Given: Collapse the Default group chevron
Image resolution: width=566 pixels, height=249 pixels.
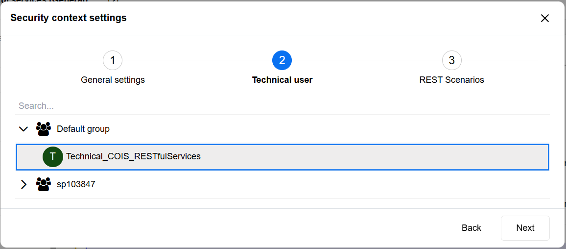Looking at the screenshot, I should 24,129.
